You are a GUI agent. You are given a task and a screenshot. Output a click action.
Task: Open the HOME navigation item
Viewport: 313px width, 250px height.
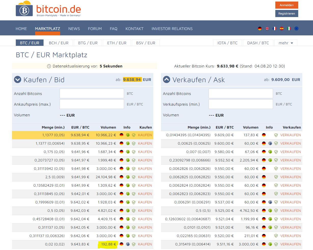click(x=21, y=29)
